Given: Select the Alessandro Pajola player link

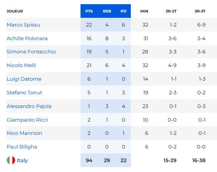Looking at the screenshot, I should coord(29,106).
